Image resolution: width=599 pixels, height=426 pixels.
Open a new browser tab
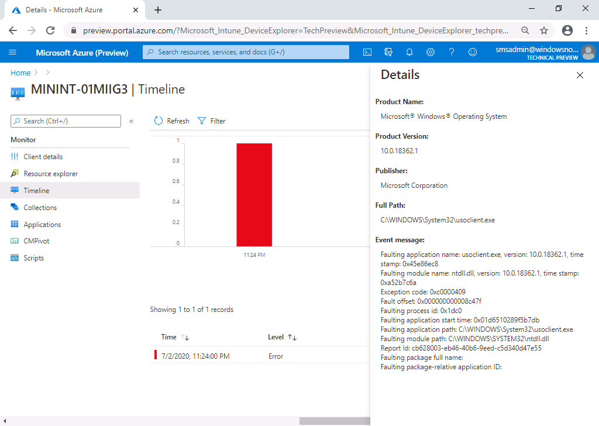pos(158,10)
